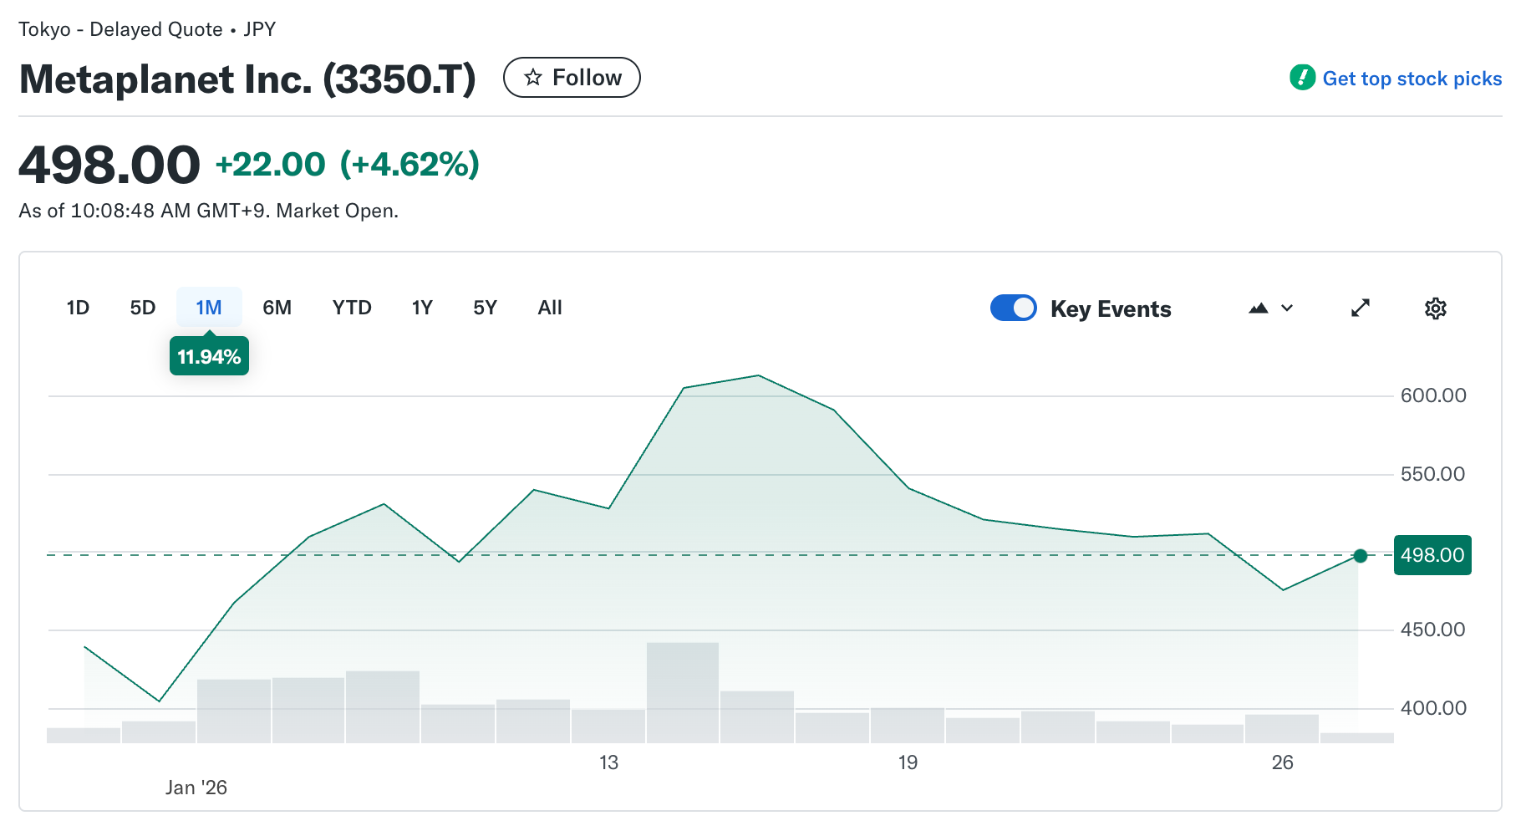Click the tallest volume bar
This screenshot has height=826, width=1526.
[683, 692]
